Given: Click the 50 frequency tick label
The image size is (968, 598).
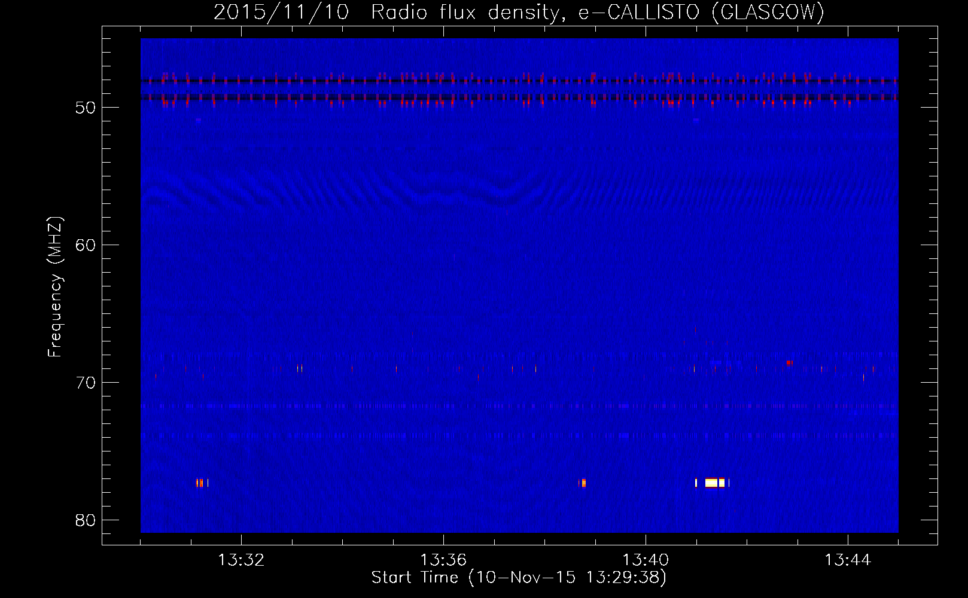Looking at the screenshot, I should click(86, 108).
